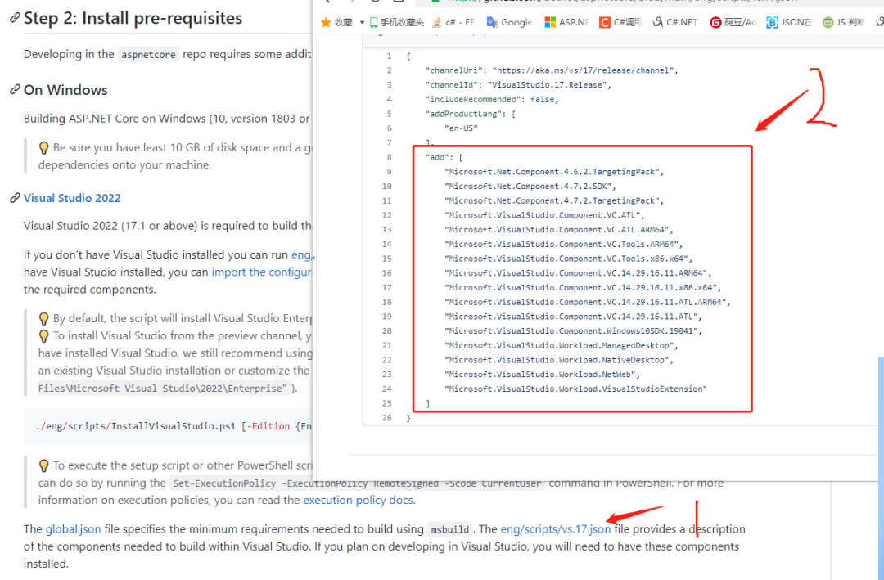This screenshot has width=884, height=580.
Task: Select line number 26 in JSON file
Action: [x=386, y=418]
